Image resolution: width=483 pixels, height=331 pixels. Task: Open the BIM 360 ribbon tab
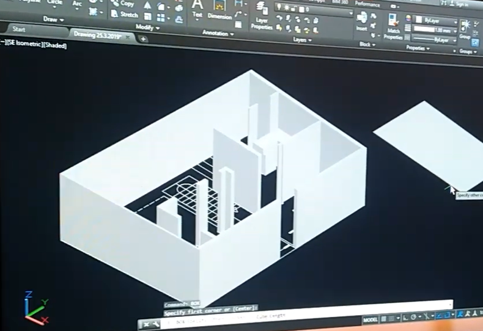(x=341, y=2)
